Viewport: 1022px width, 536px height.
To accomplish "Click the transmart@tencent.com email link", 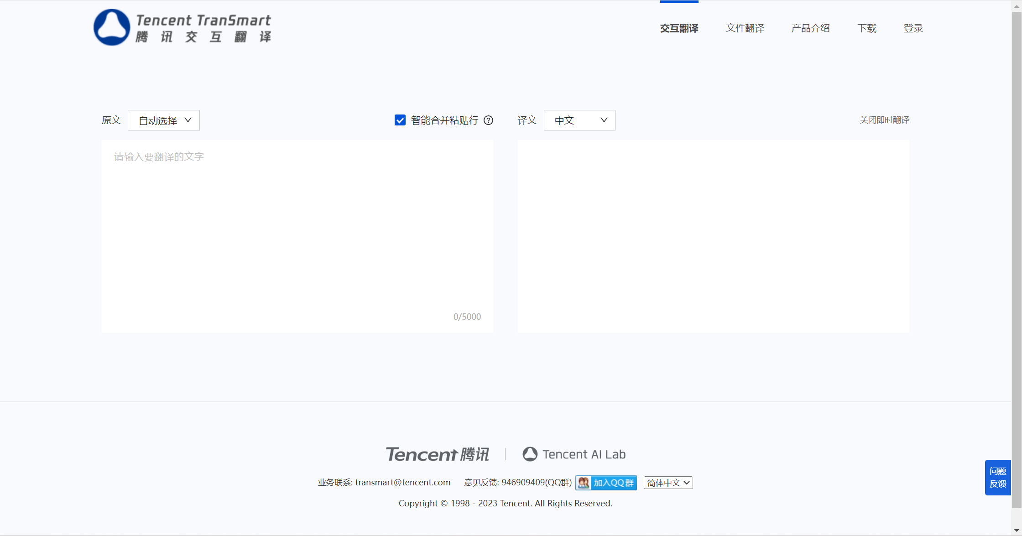I will point(402,482).
